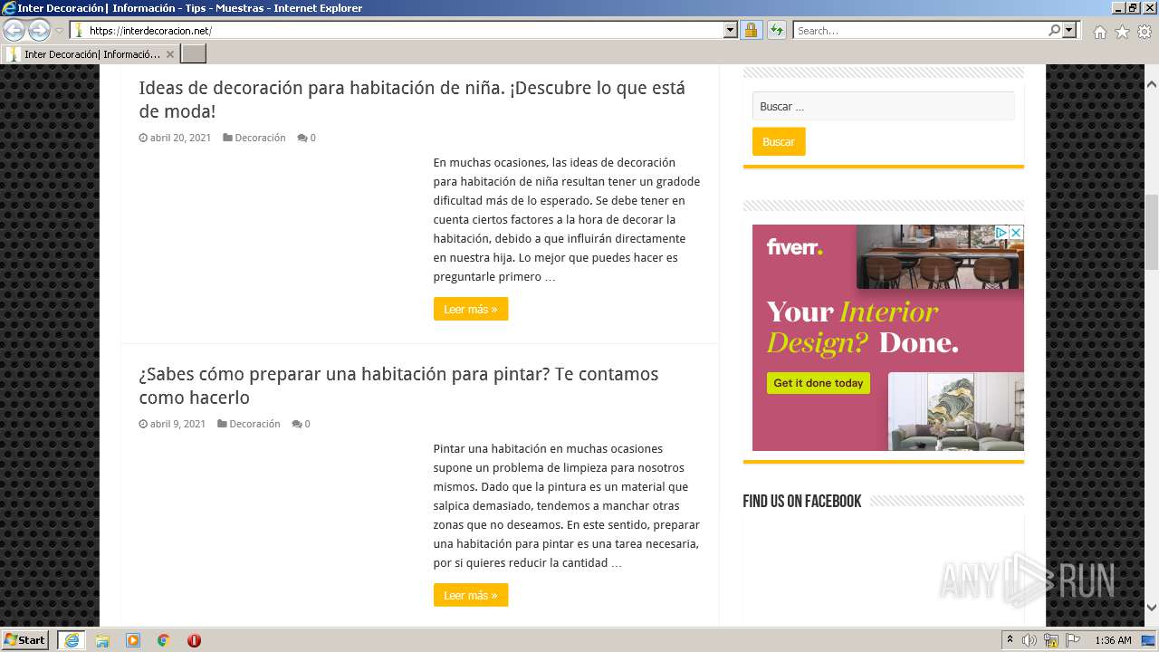Click Get it done today ad button
The image size is (1159, 652).
click(819, 383)
